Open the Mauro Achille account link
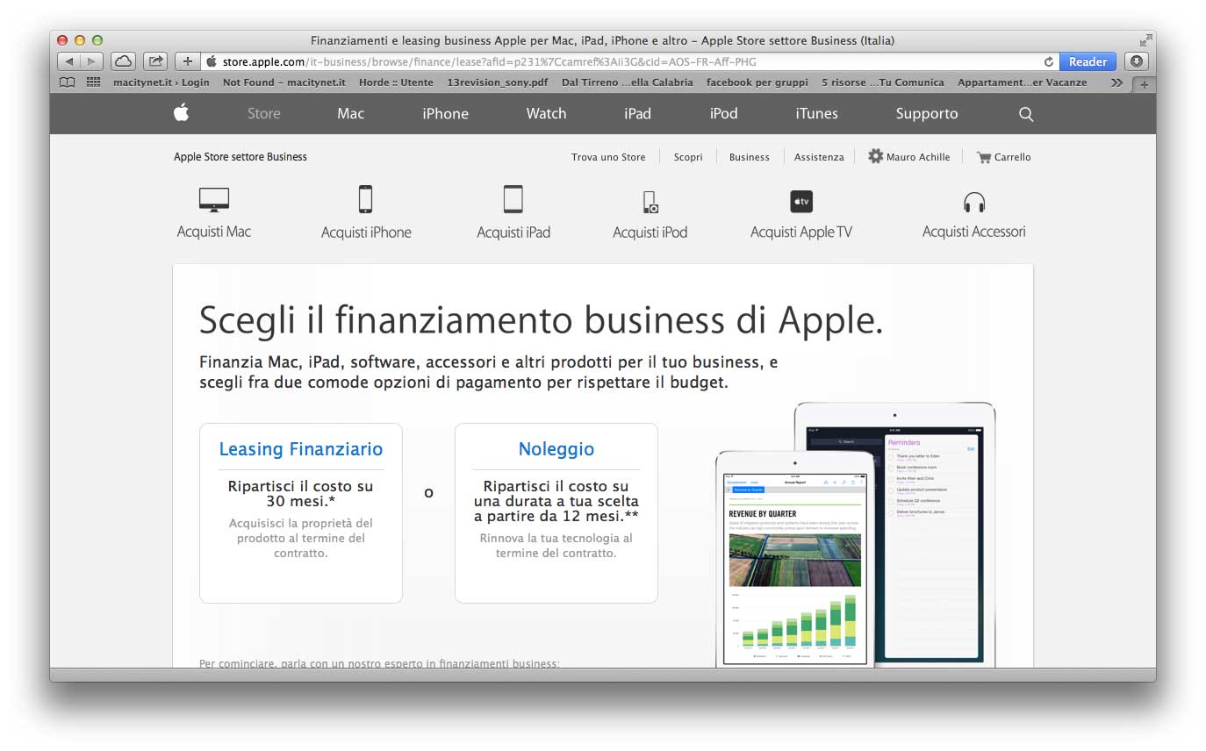1206x751 pixels. click(918, 157)
